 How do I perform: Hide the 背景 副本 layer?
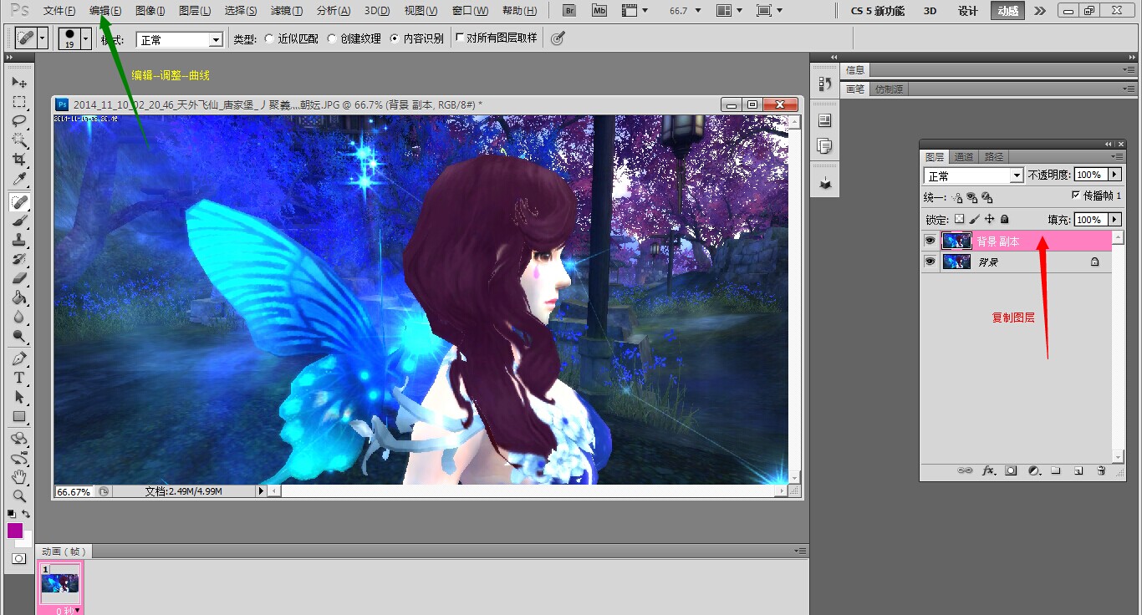click(930, 241)
